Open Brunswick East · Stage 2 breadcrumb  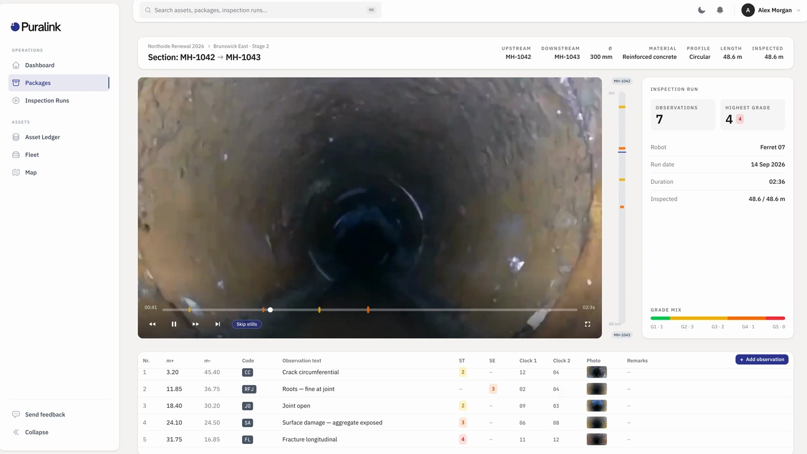(x=241, y=46)
